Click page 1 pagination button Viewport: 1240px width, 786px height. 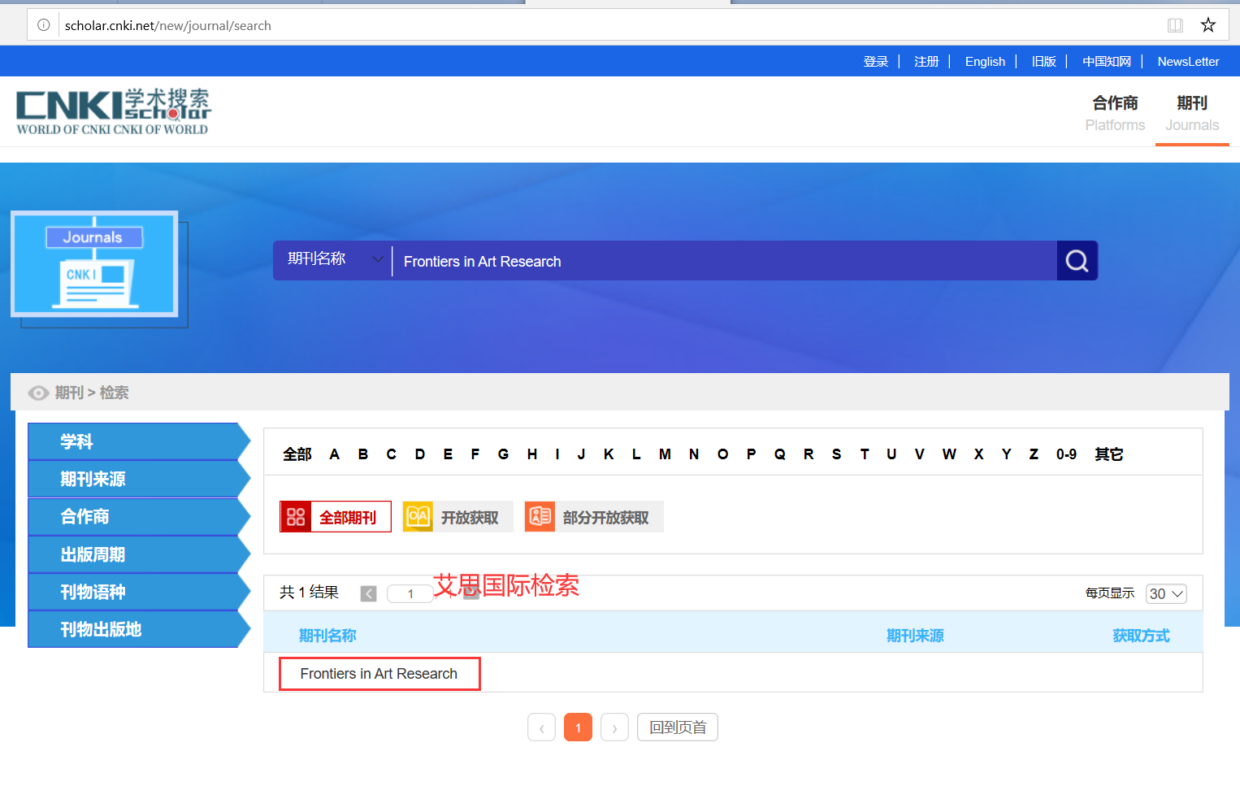pos(578,727)
